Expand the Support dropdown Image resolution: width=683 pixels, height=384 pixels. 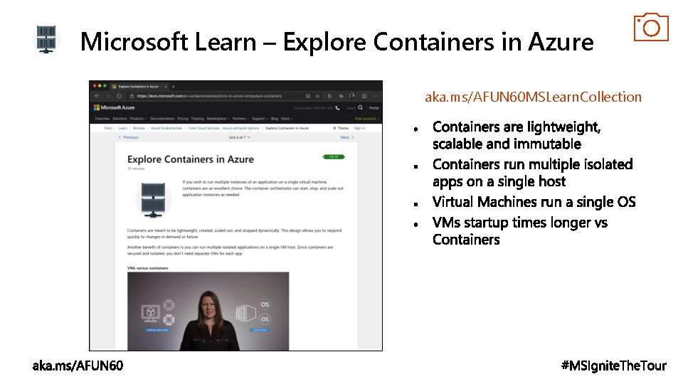tap(260, 119)
